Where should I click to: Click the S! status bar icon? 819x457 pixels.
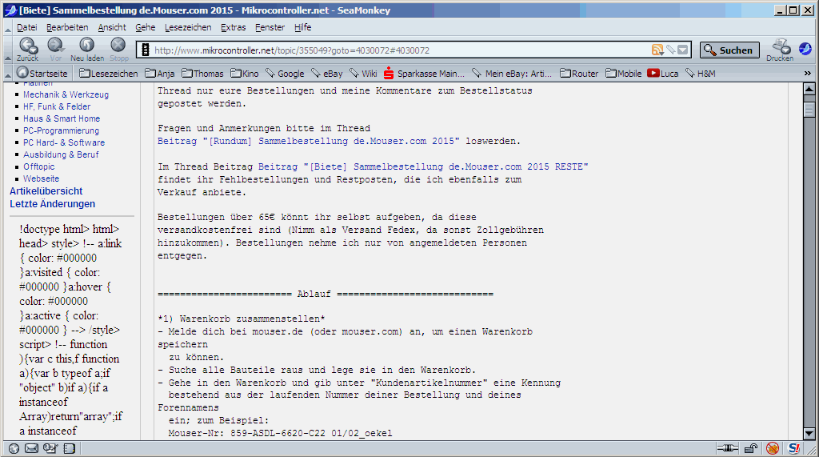[794, 448]
